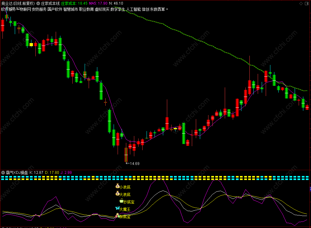311x228 pixels.
Task: Click the N: 46.10 value
Action: coord(116,3)
